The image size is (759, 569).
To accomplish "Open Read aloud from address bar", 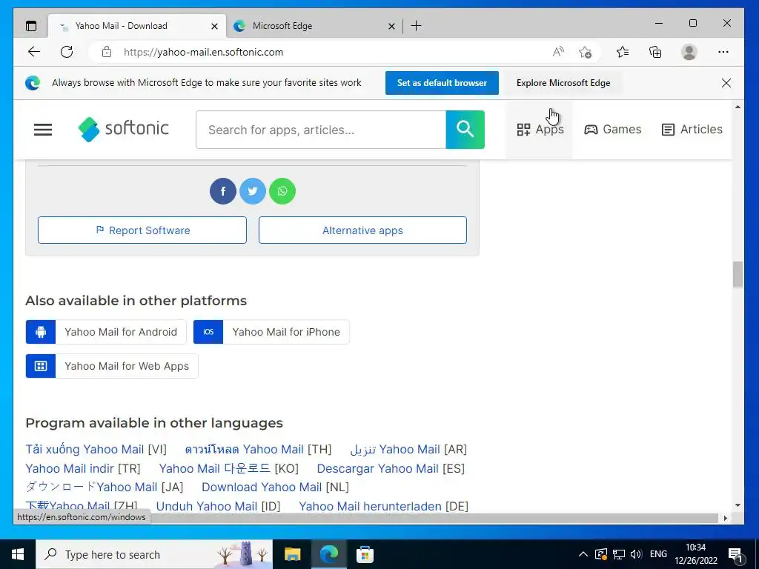I will [558, 52].
